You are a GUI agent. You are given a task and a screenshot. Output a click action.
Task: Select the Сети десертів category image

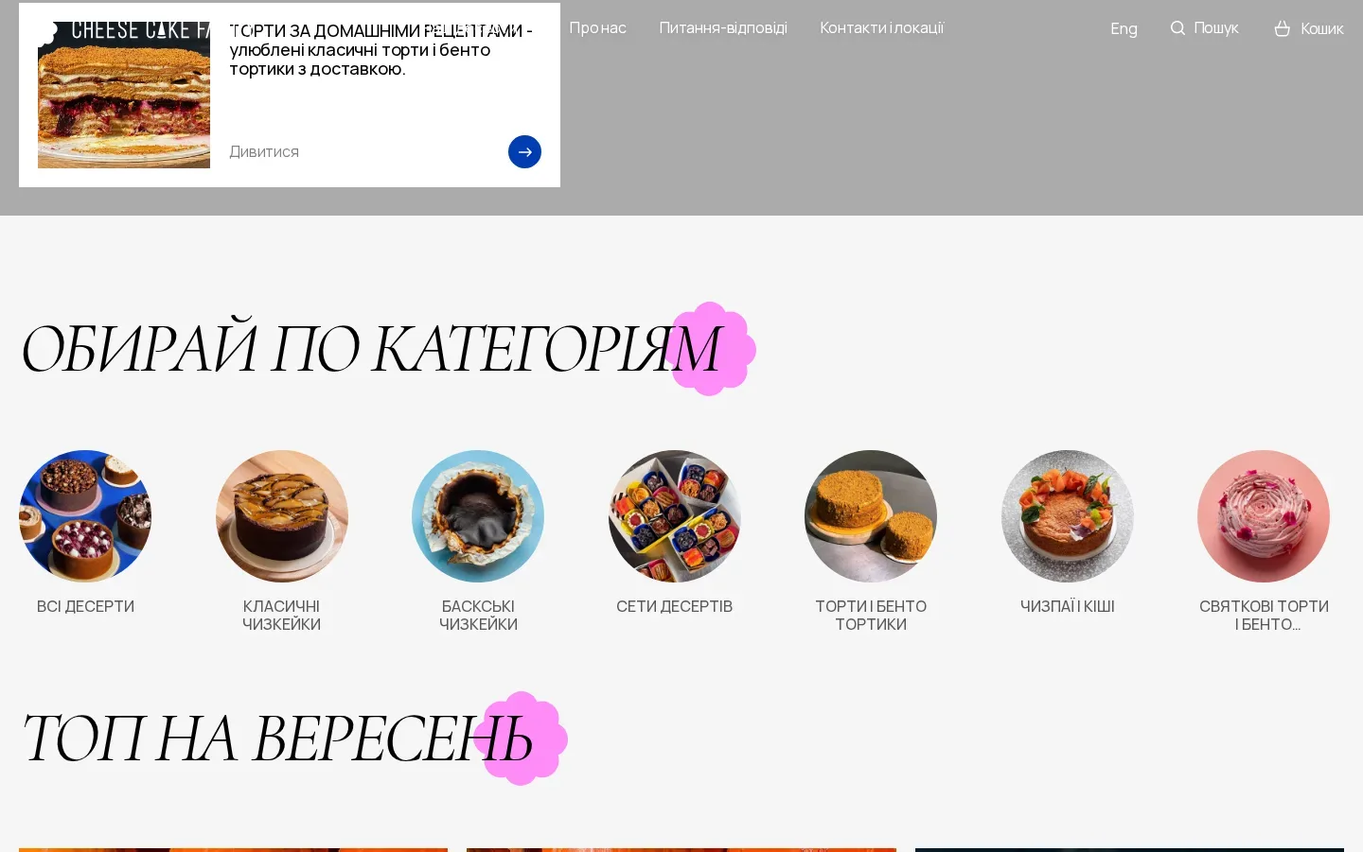coord(675,516)
